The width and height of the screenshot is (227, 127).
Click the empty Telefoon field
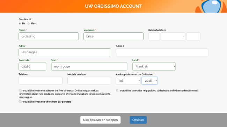click(41, 81)
